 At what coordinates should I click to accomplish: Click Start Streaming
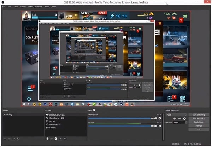click(199, 115)
